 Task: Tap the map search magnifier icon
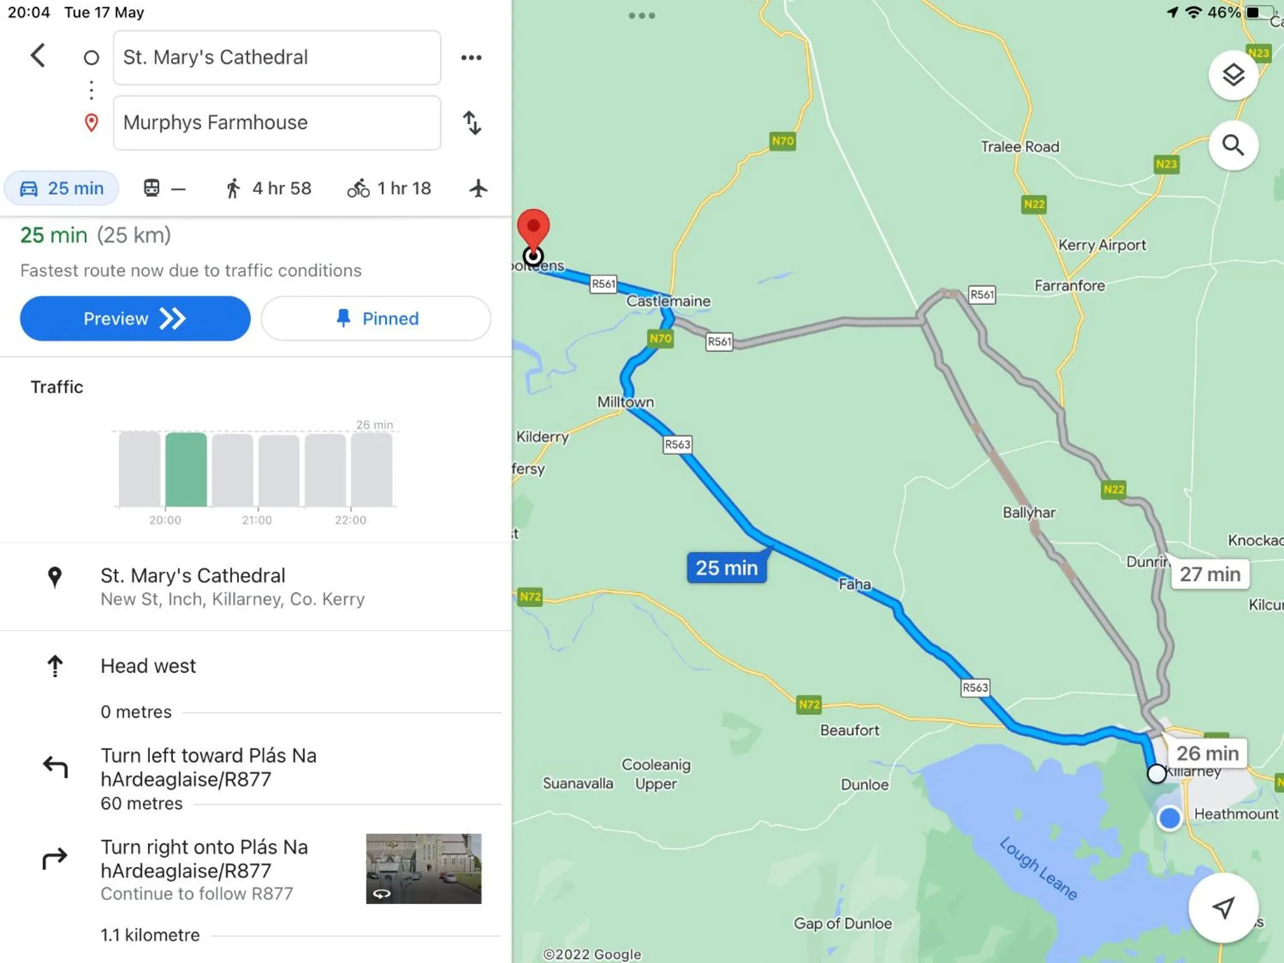[1233, 145]
